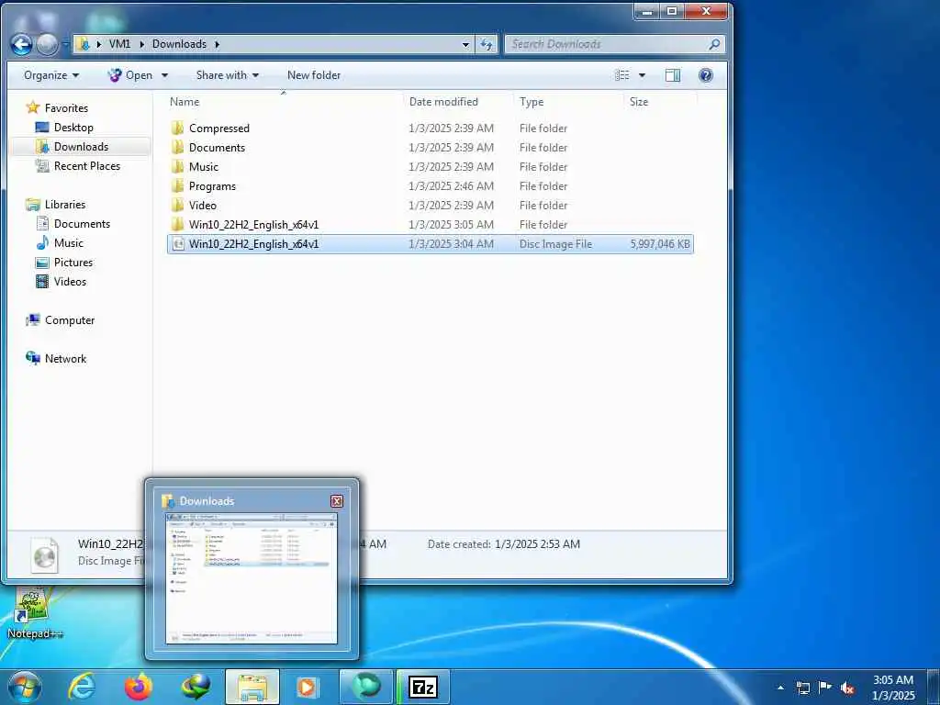Open Explorer Help question mark
940x705 pixels.
point(706,75)
